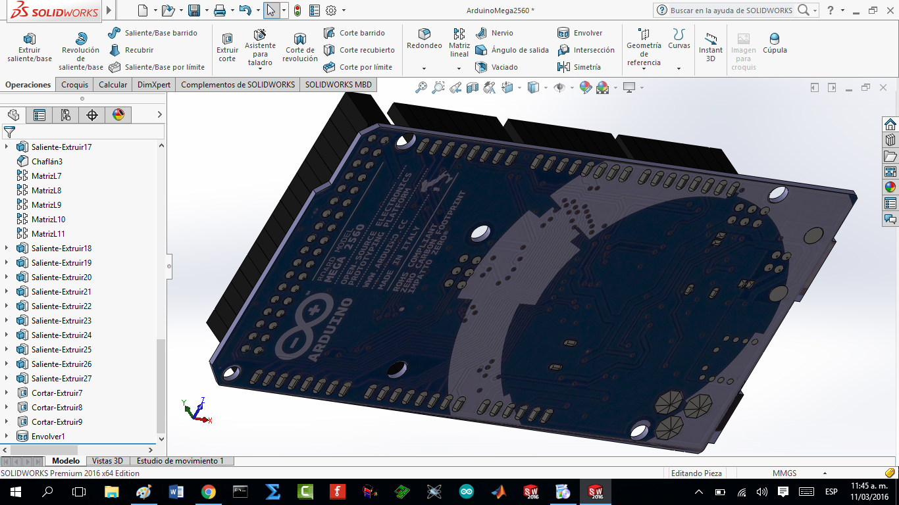Switch to the Croquis tab

point(75,85)
